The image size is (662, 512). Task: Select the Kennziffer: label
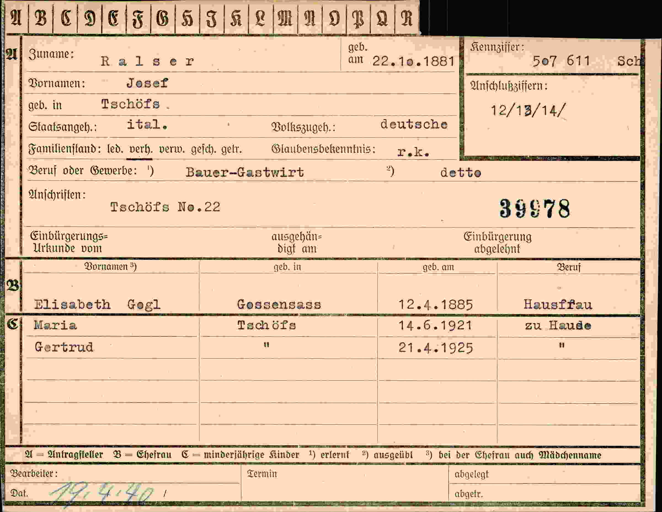coord(497,47)
